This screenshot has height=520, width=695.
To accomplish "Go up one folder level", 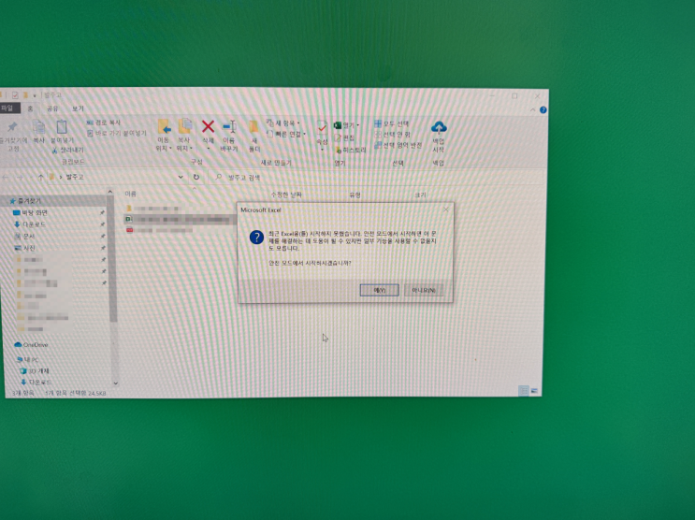I will click(41, 178).
